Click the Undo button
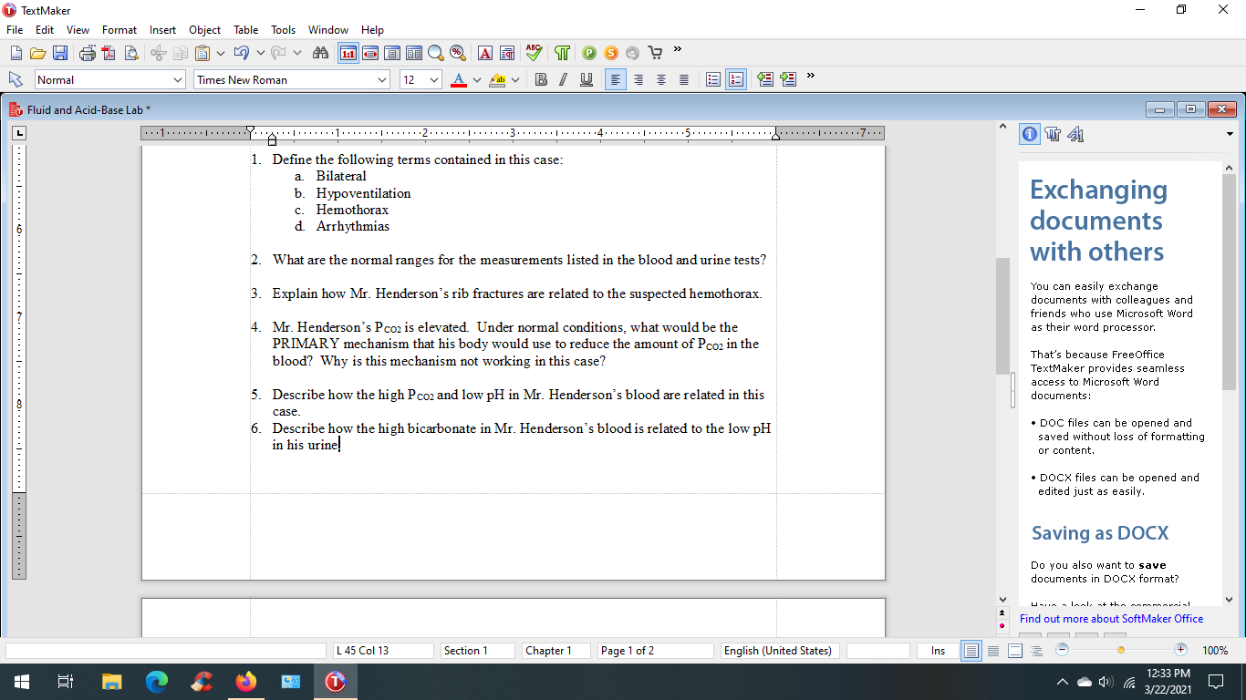This screenshot has width=1246, height=700. [242, 53]
